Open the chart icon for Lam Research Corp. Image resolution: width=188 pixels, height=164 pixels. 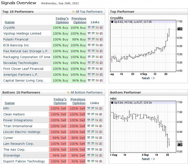click(x=93, y=143)
